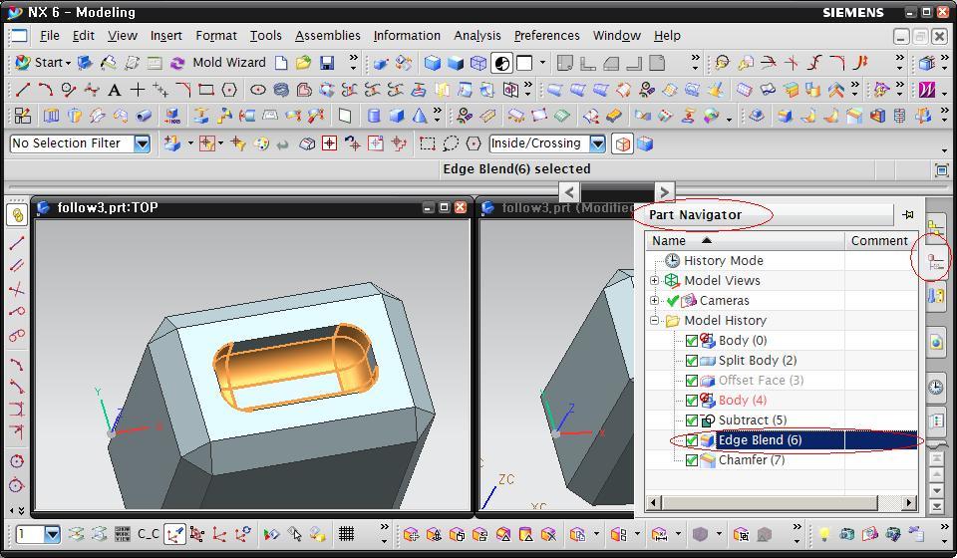Image resolution: width=957 pixels, height=558 pixels.
Task: Pin the Part Navigator panel
Action: point(907,214)
